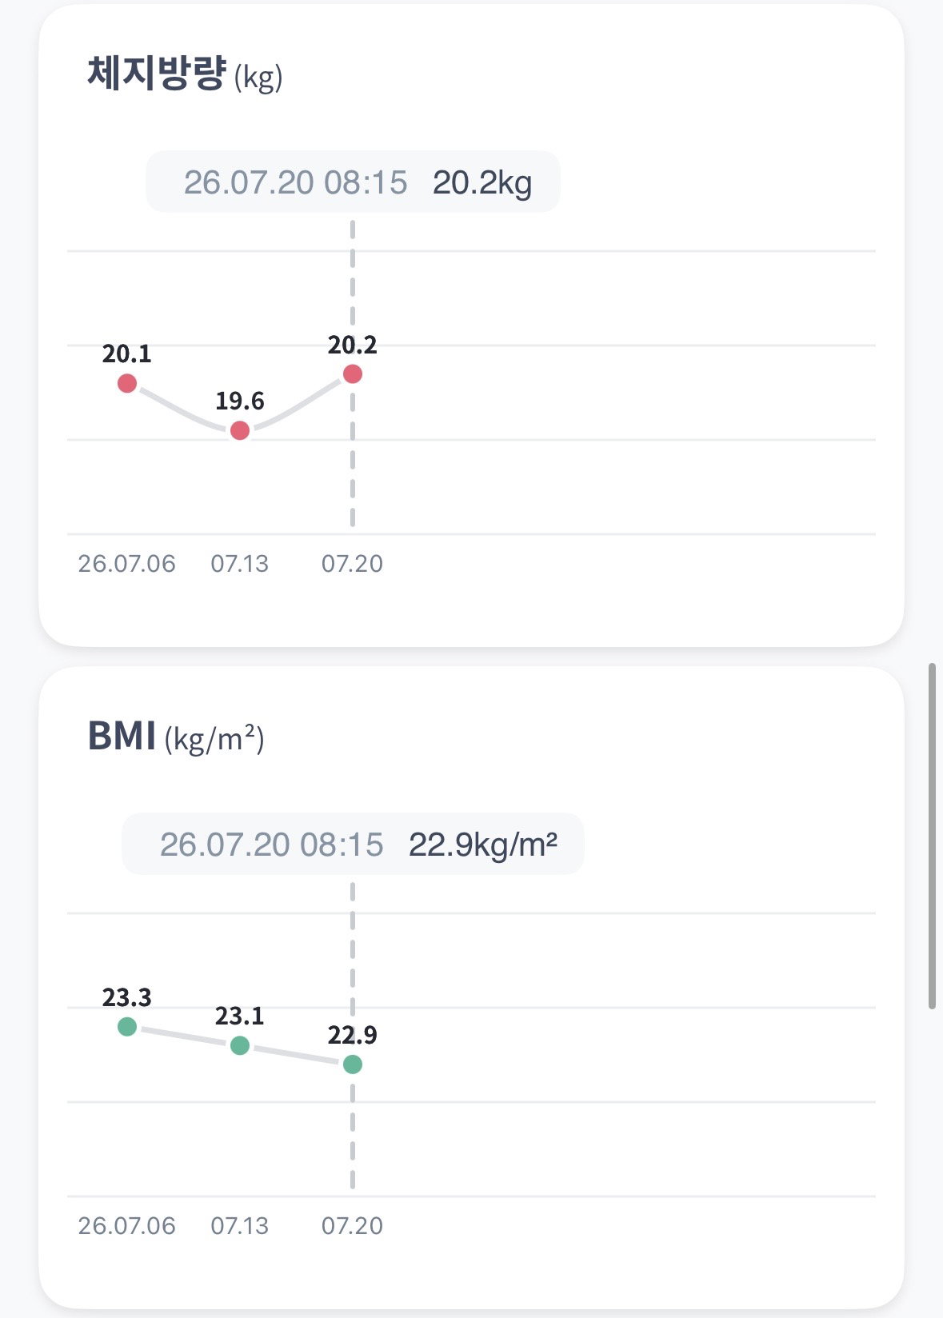Click the 07.20 date label in BMI chart

coord(353,1226)
